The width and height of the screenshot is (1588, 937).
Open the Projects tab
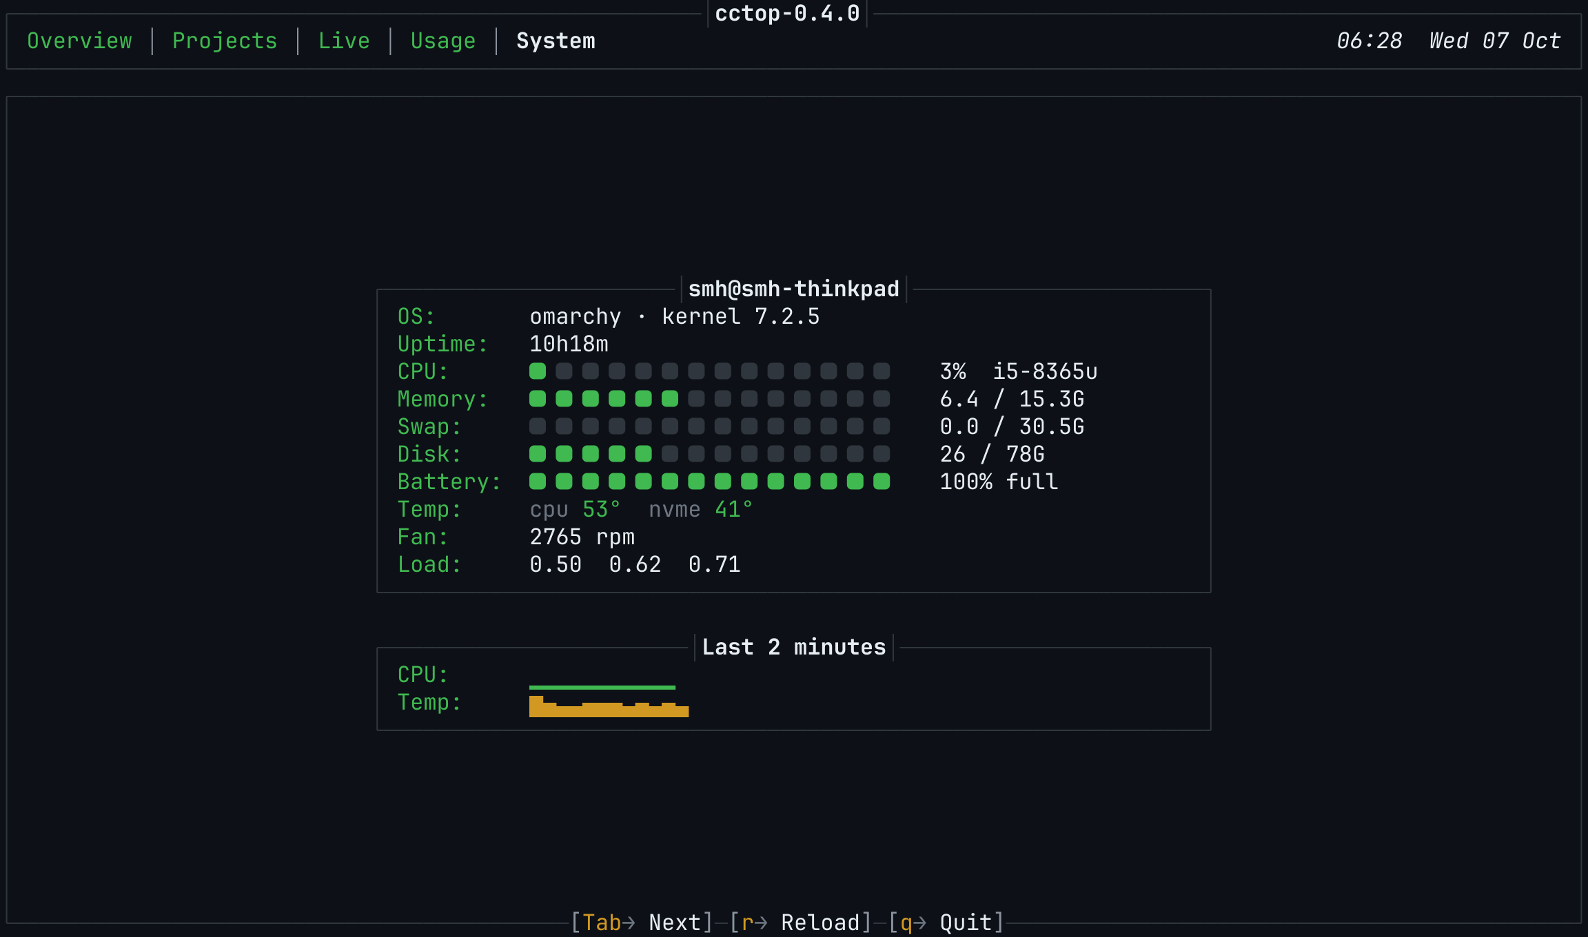(225, 41)
